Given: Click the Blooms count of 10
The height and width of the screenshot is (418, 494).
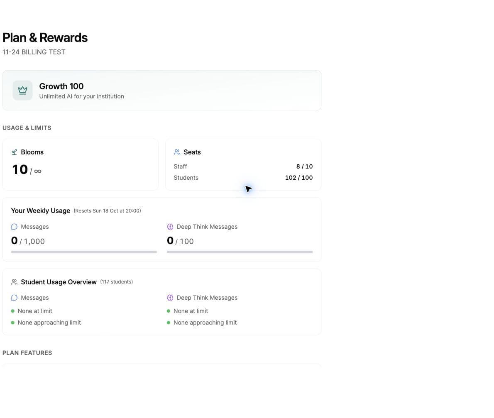Looking at the screenshot, I should (x=20, y=169).
